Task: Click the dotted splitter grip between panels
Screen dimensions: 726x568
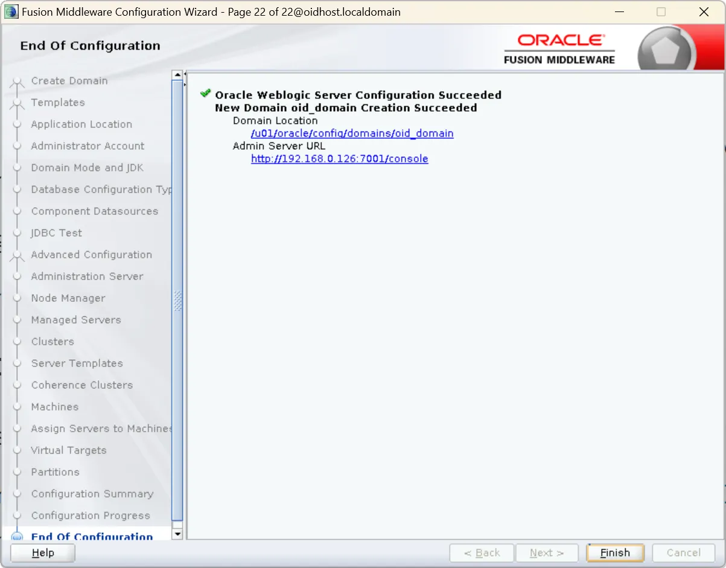Action: tap(177, 301)
